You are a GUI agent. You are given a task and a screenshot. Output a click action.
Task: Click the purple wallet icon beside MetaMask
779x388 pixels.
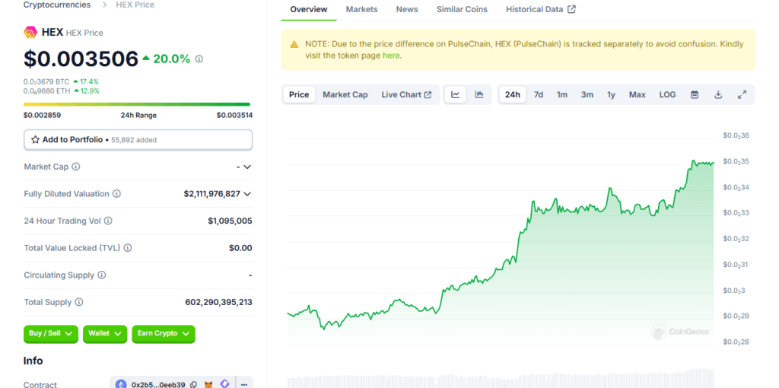[224, 384]
